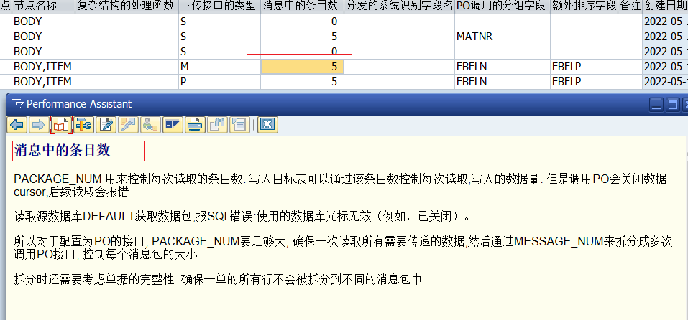Open Edit Documentation pencil icon
This screenshot has height=320, width=688.
point(106,125)
